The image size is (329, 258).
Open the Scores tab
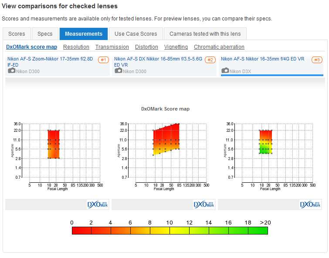click(x=17, y=34)
